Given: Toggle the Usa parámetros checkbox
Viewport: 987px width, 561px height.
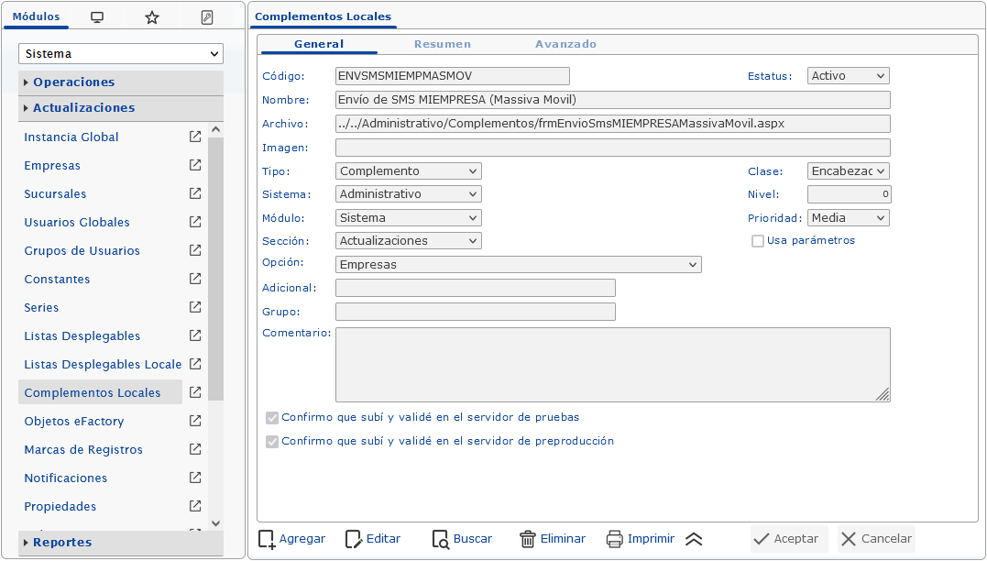Looking at the screenshot, I should pos(758,241).
